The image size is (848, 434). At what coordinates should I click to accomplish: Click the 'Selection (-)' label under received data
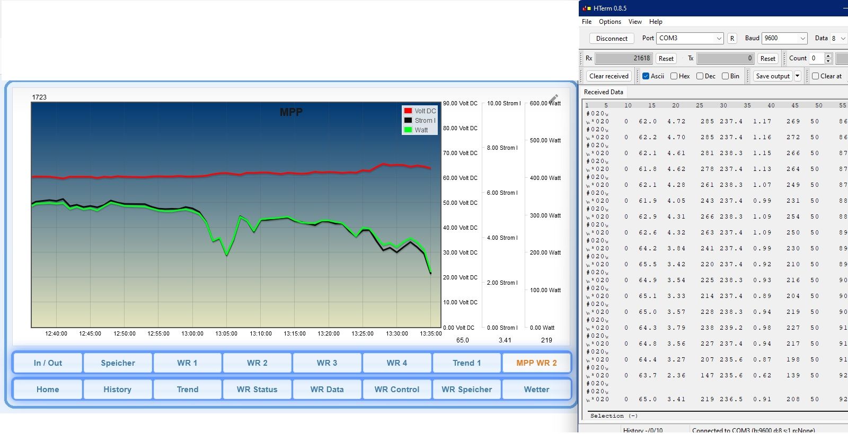coord(614,416)
